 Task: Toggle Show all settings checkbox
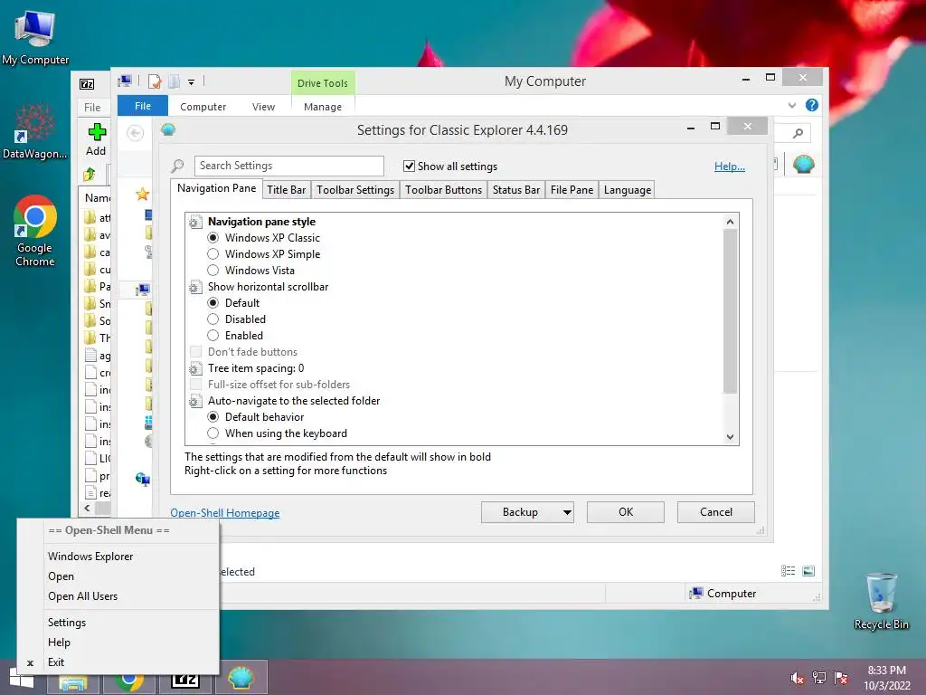point(409,167)
